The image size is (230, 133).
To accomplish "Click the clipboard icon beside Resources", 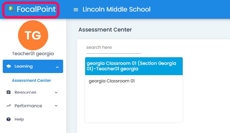I will click(x=9, y=92).
